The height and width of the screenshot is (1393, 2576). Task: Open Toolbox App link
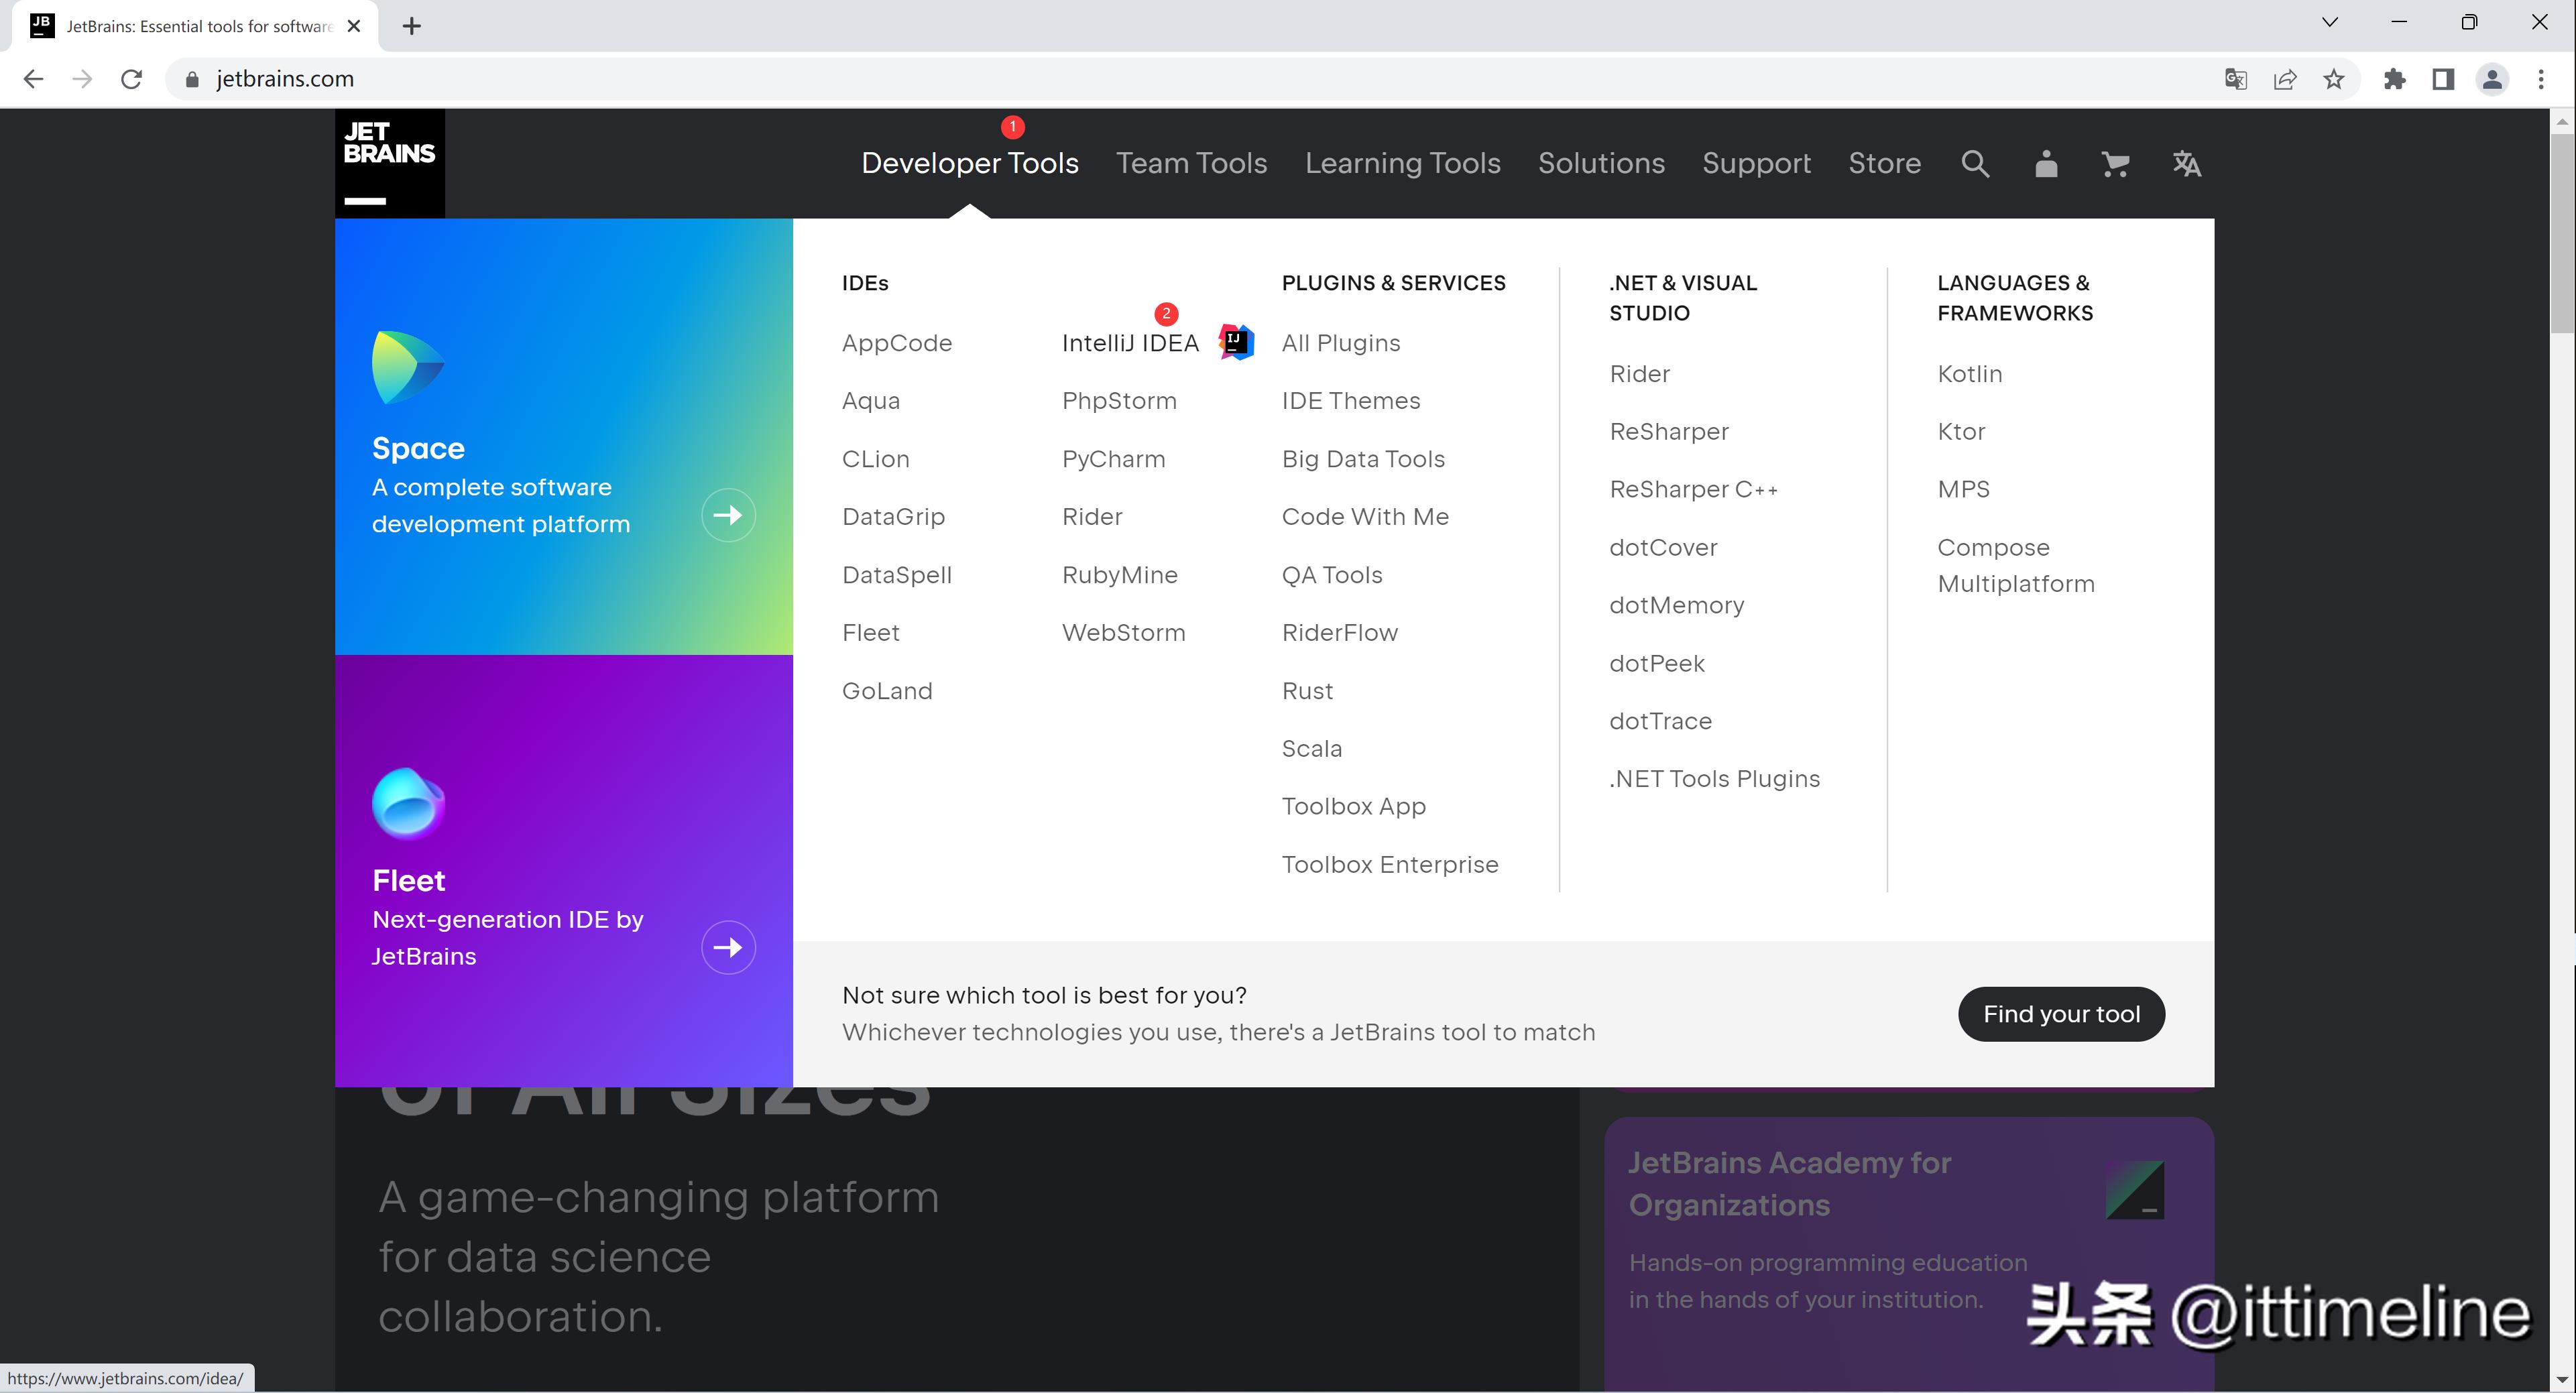pyautogui.click(x=1353, y=806)
